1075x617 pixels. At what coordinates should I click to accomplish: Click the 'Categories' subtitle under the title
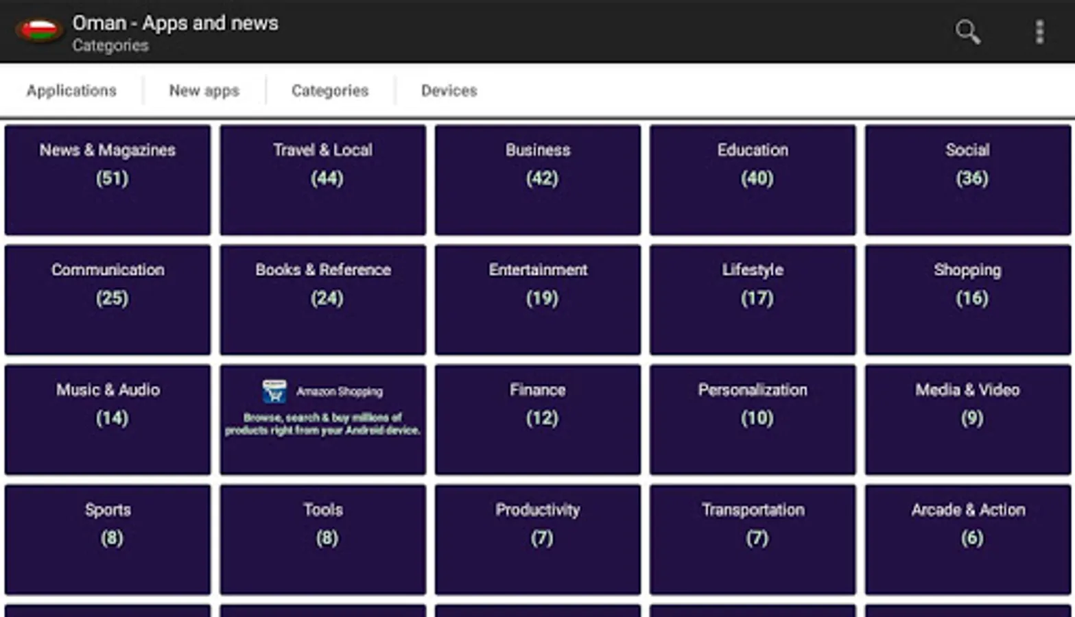(x=110, y=46)
